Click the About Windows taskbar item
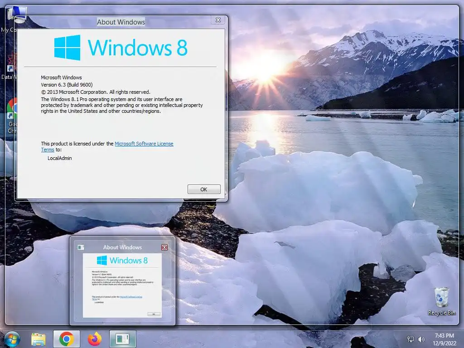The height and width of the screenshot is (348, 464). (122, 339)
